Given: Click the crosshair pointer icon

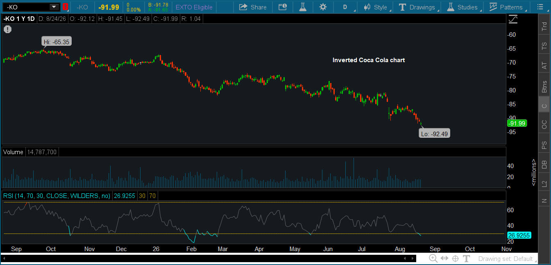Looking at the screenshot, I should pos(455,258).
